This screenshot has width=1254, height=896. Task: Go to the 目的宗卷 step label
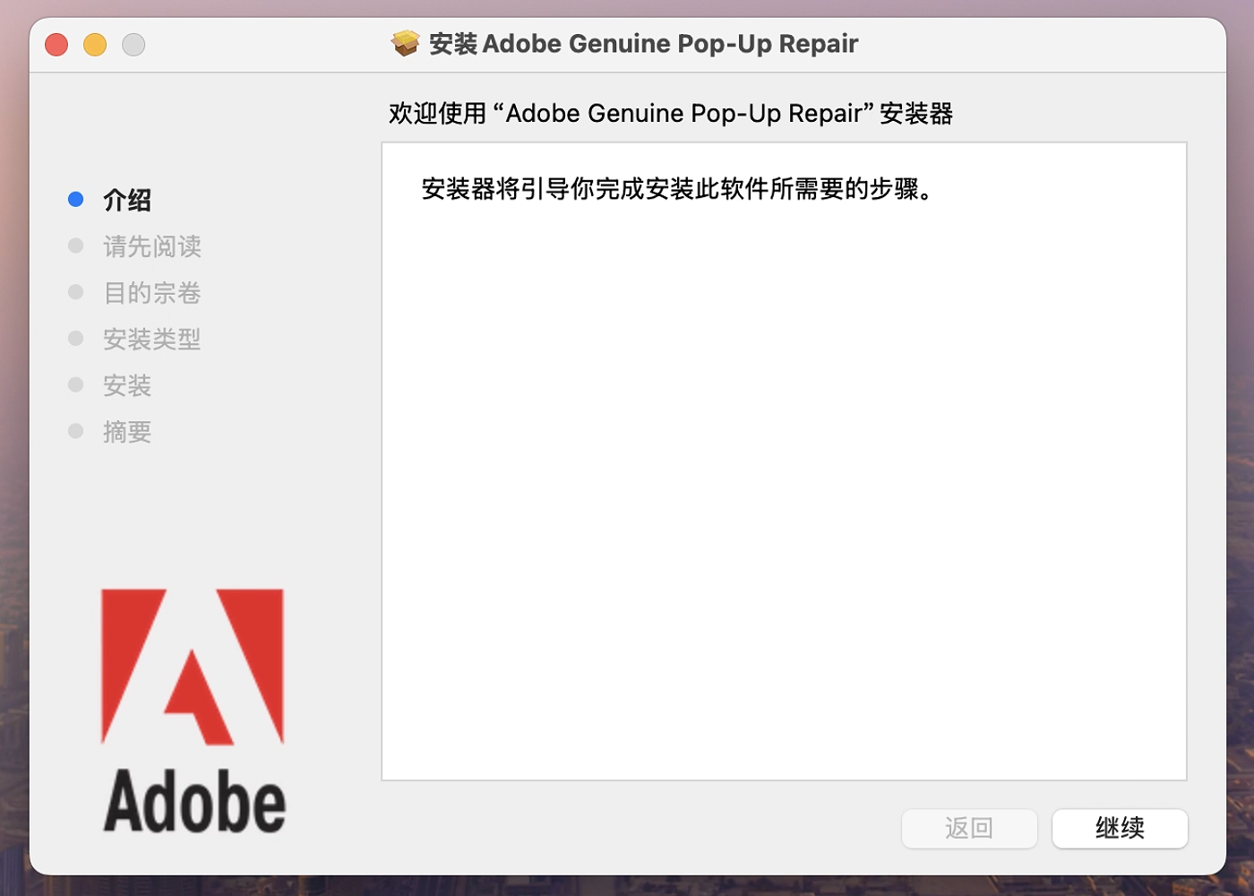[x=152, y=293]
